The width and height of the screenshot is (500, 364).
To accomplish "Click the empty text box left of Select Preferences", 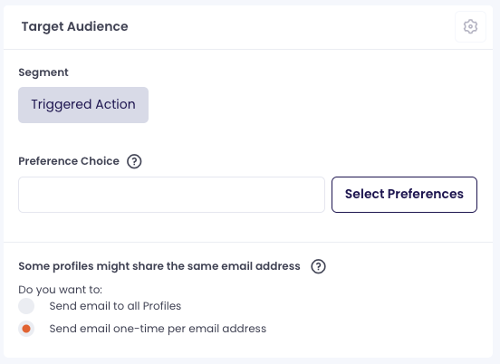I will click(x=171, y=195).
